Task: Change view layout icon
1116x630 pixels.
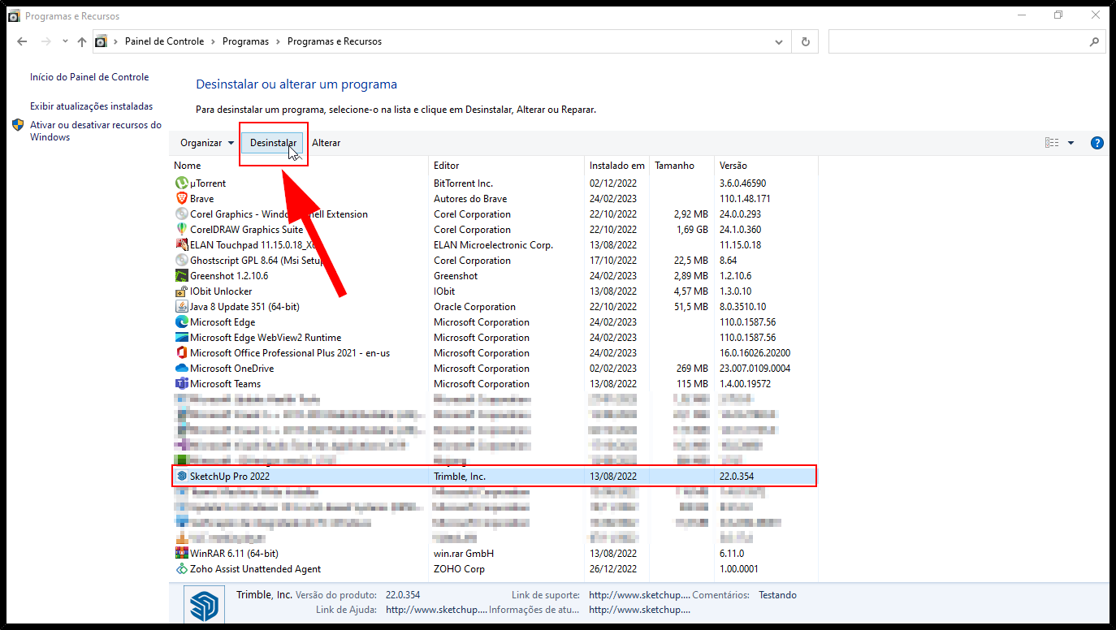Action: (1052, 143)
